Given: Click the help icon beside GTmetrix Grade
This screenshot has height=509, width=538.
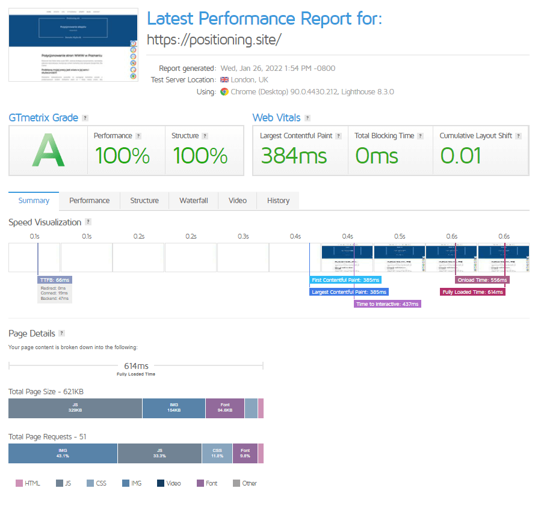Looking at the screenshot, I should pos(85,118).
